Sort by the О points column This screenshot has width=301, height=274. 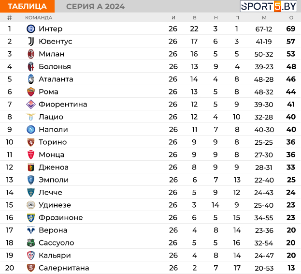click(291, 18)
